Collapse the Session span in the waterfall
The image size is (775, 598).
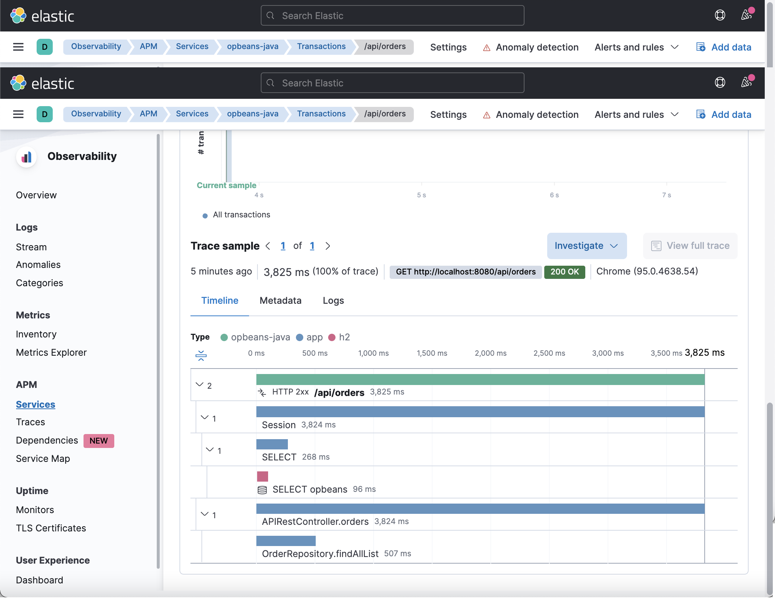(x=205, y=418)
